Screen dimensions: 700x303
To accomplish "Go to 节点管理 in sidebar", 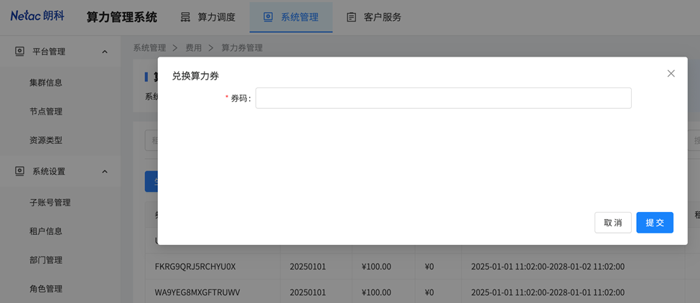I will (46, 111).
